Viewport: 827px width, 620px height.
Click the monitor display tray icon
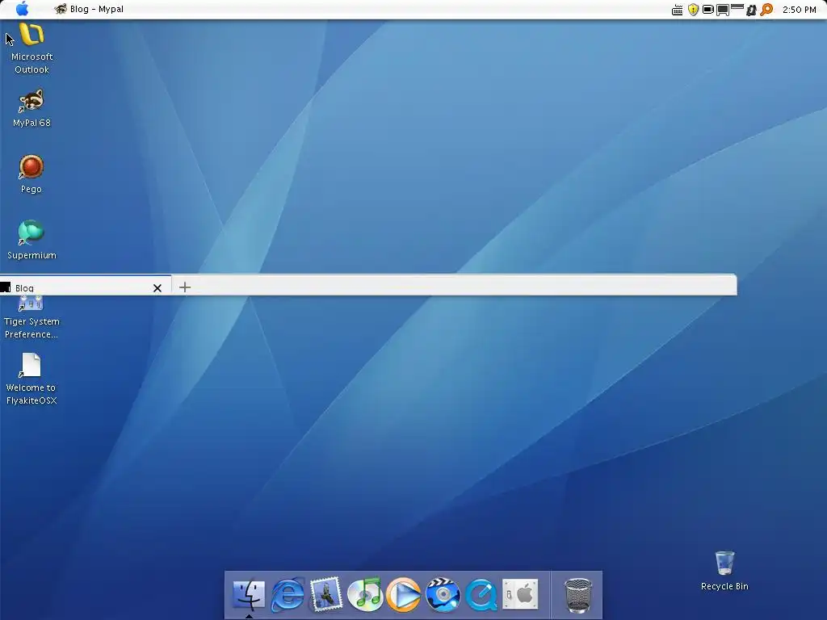723,10
